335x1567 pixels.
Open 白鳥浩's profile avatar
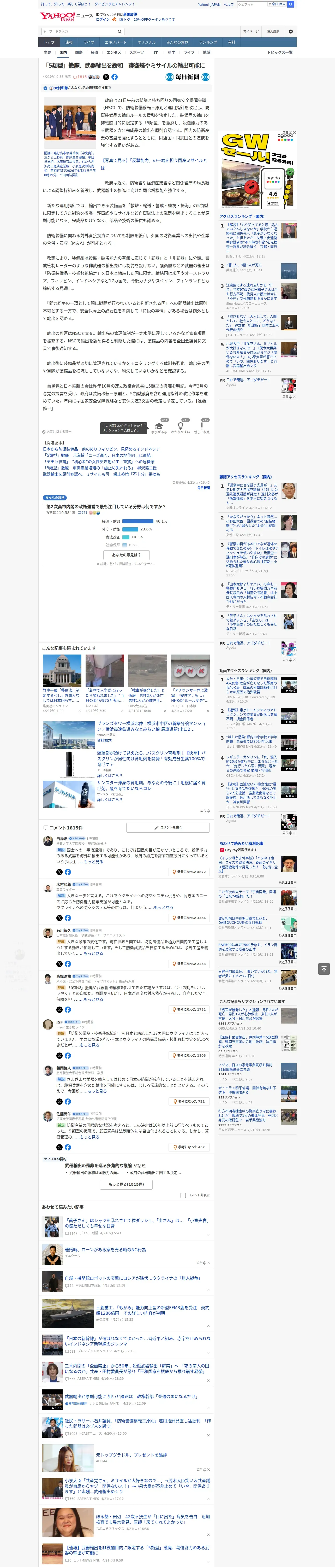click(47, 841)
